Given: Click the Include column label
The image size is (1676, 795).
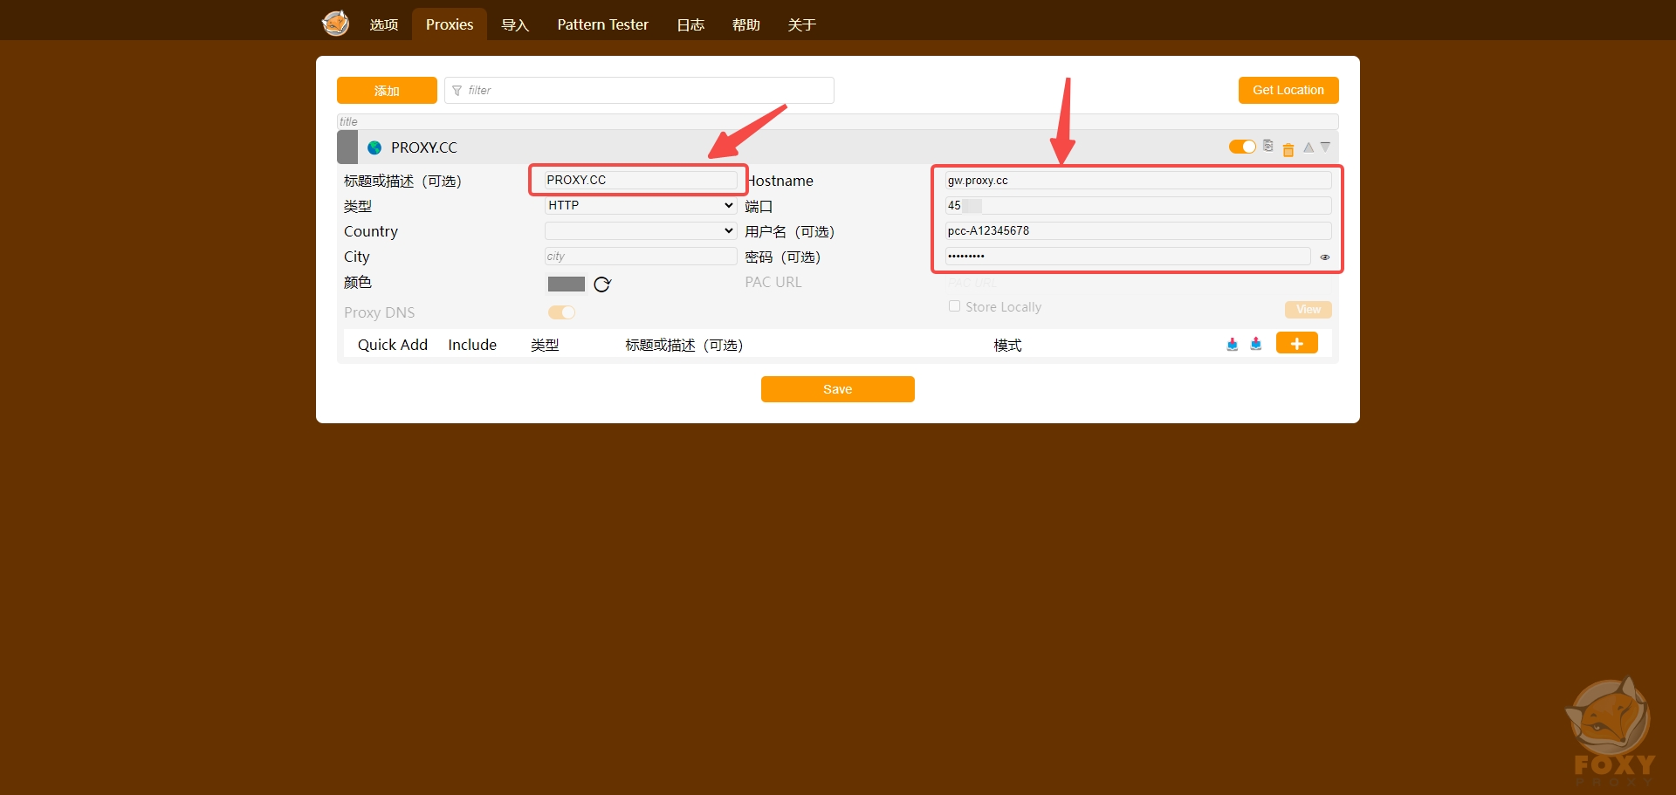Looking at the screenshot, I should (x=472, y=345).
